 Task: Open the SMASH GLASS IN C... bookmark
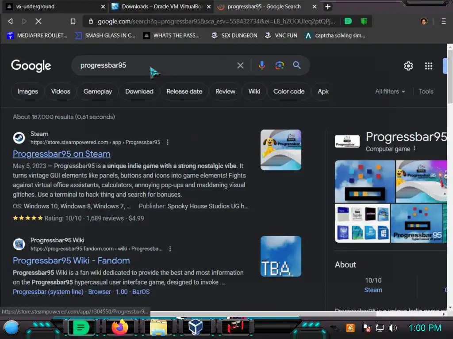click(105, 35)
